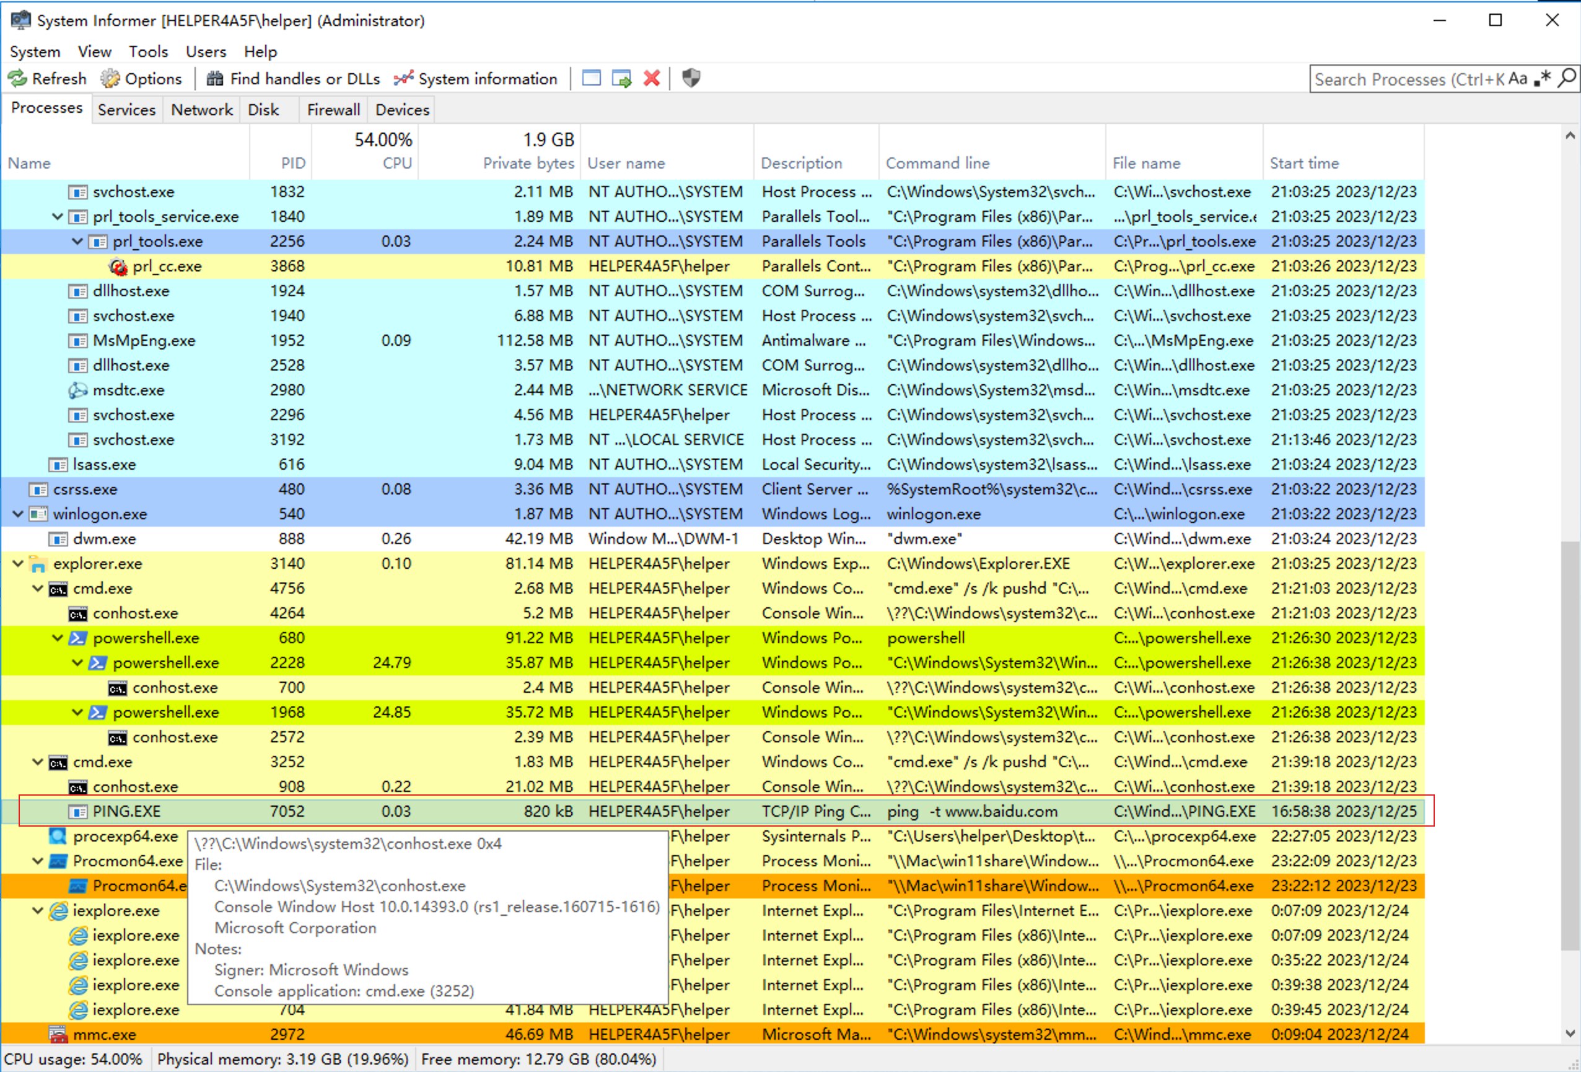Click Find window and thread icon
The image size is (1581, 1072).
pyautogui.click(x=621, y=78)
